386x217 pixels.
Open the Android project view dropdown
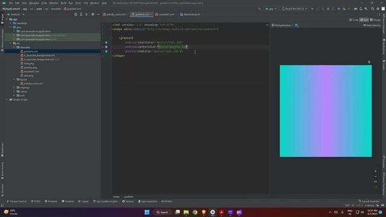(16, 14)
